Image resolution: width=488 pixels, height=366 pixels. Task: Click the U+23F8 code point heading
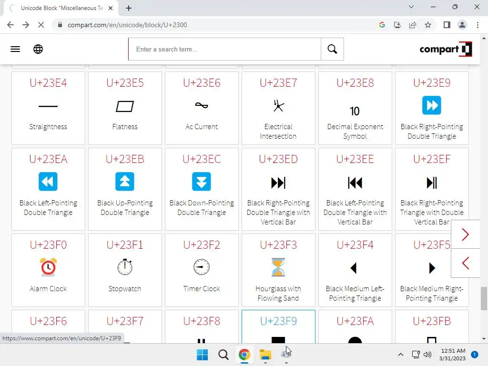202,321
